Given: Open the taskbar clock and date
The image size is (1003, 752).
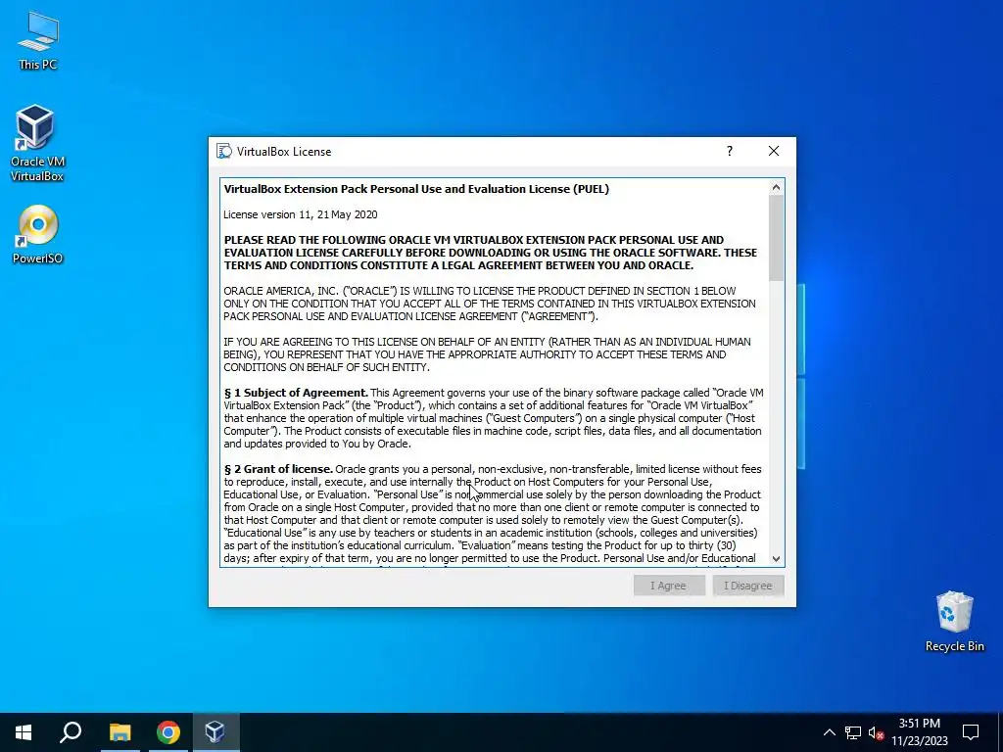Looking at the screenshot, I should click(919, 732).
